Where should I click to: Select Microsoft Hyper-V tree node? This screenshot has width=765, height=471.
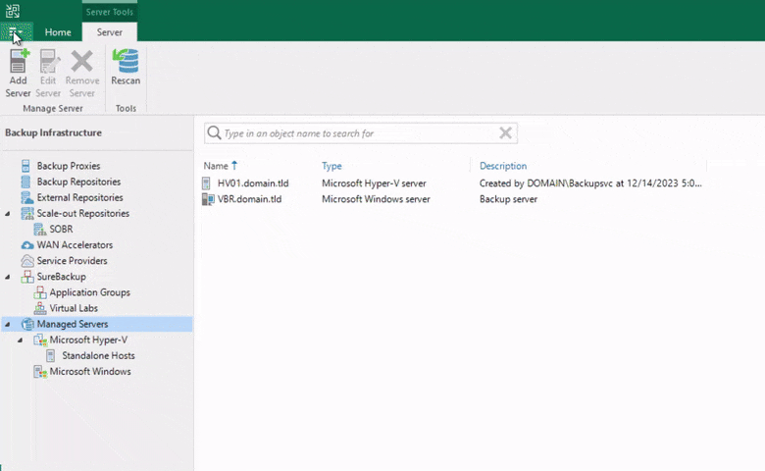pyautogui.click(x=88, y=340)
